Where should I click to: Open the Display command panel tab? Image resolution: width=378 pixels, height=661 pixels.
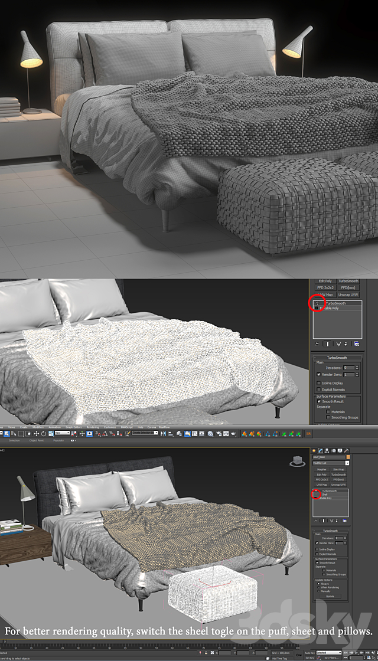coord(340,451)
